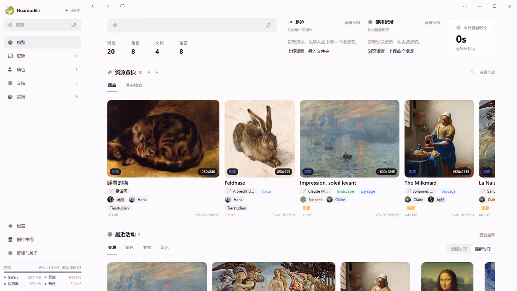Sort recent activity by 更新时间
The image size is (517, 291).
[x=483, y=249]
